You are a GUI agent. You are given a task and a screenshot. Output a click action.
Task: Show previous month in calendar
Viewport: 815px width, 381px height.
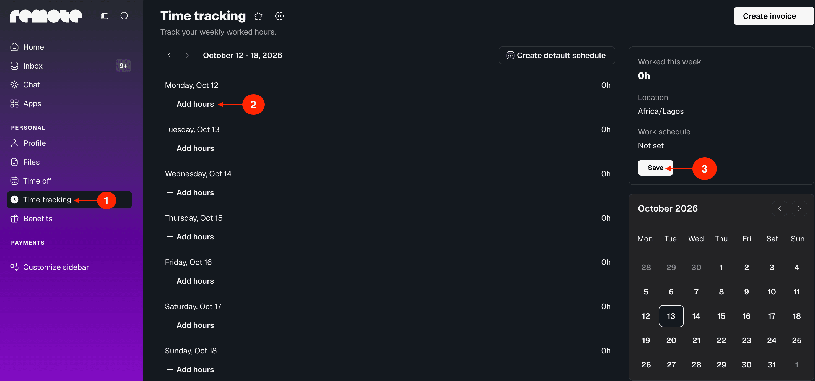coord(779,209)
